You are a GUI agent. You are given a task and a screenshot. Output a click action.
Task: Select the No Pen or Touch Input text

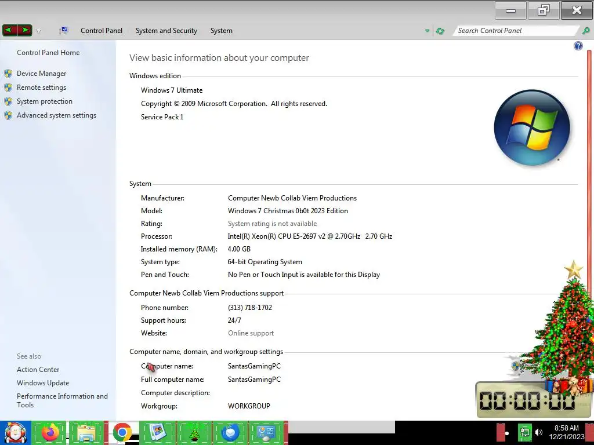pos(304,275)
